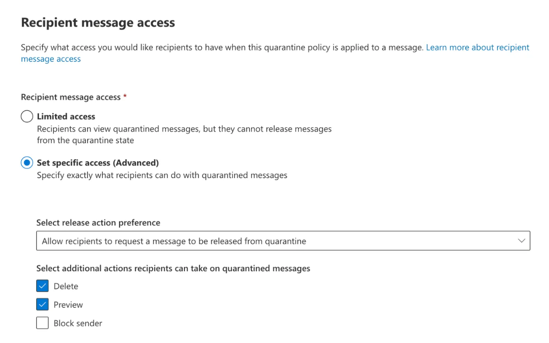Click the additional actions section label
This screenshot has height=343, width=549.
tap(173, 268)
